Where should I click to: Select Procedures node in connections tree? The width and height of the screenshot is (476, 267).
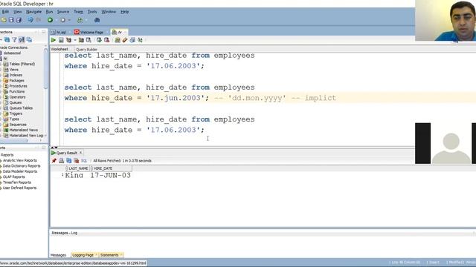(18, 86)
